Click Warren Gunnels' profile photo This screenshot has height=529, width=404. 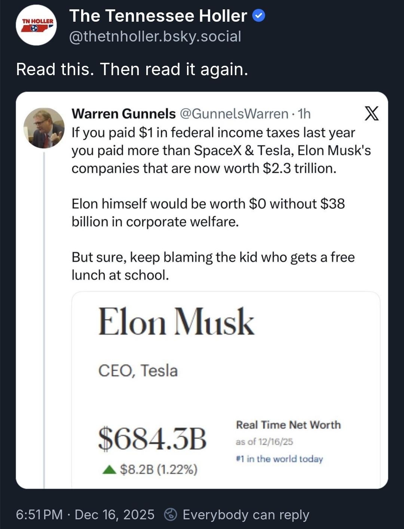(44, 128)
